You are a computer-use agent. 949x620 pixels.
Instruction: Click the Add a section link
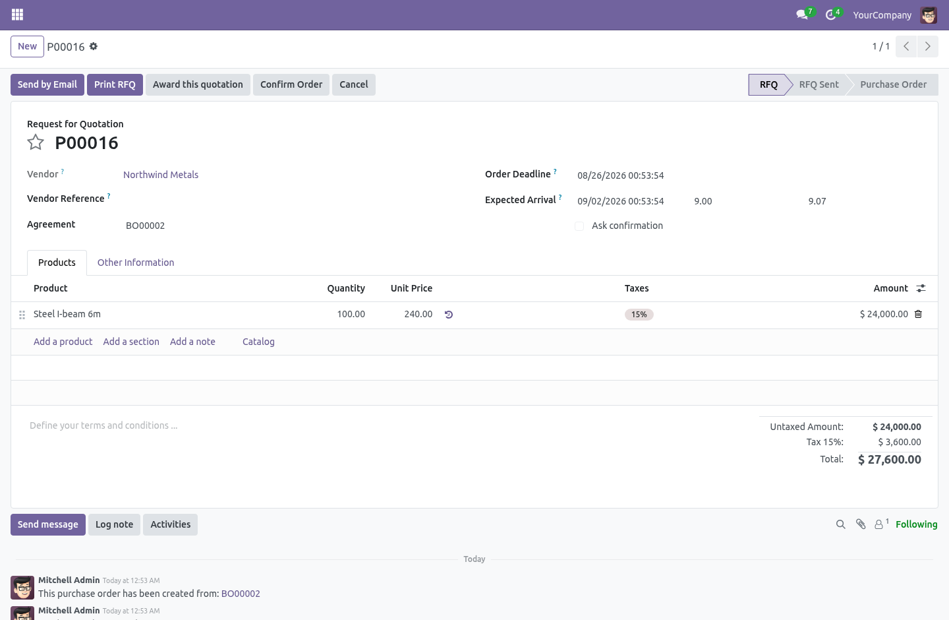131,342
